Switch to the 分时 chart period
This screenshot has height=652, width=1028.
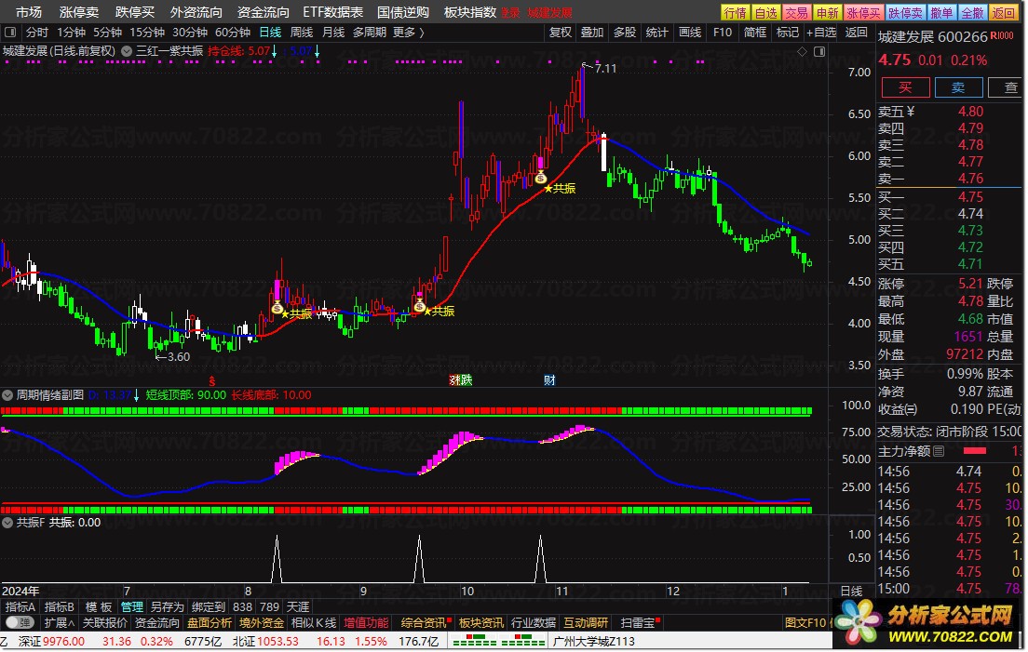pos(36,32)
